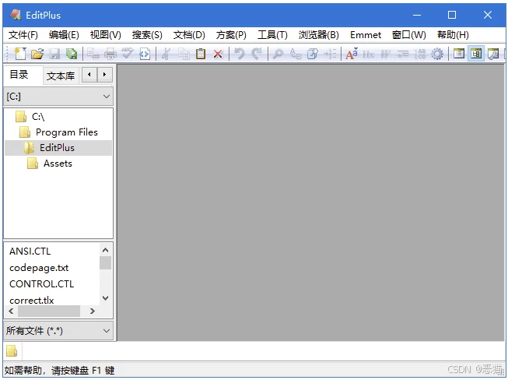Select correct.tlx in file list
Viewport: 508px width, 380px height.
pos(31,301)
